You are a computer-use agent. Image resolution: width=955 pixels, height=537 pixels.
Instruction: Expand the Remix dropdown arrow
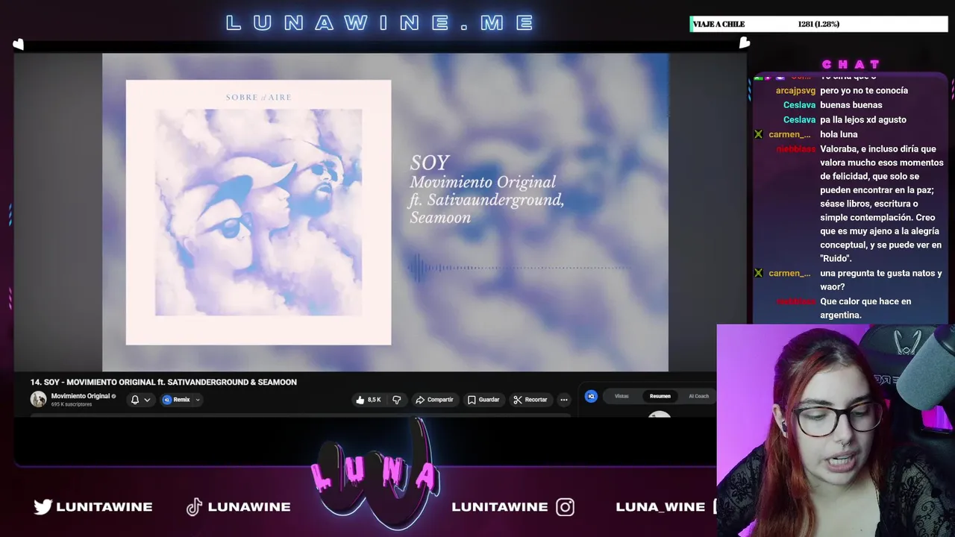click(198, 400)
